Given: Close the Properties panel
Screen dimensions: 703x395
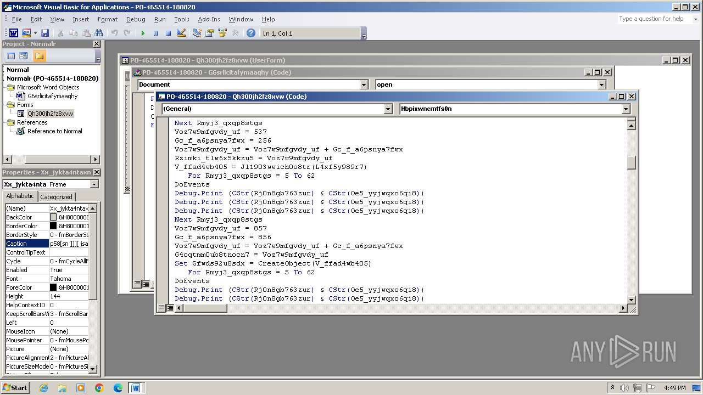Looking at the screenshot, I should [97, 172].
